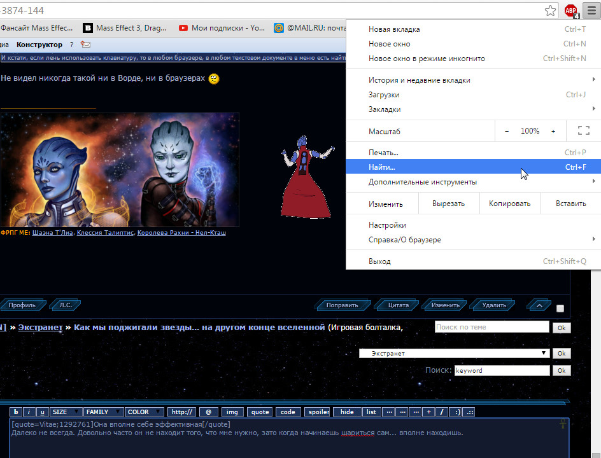Open Загрузки from the menu

[x=474, y=95]
